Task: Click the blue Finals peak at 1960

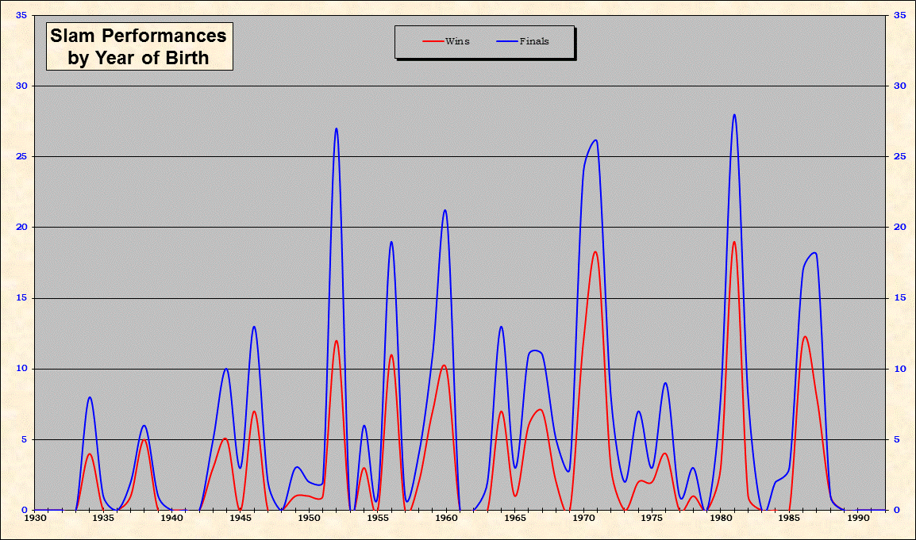Action: tap(445, 210)
